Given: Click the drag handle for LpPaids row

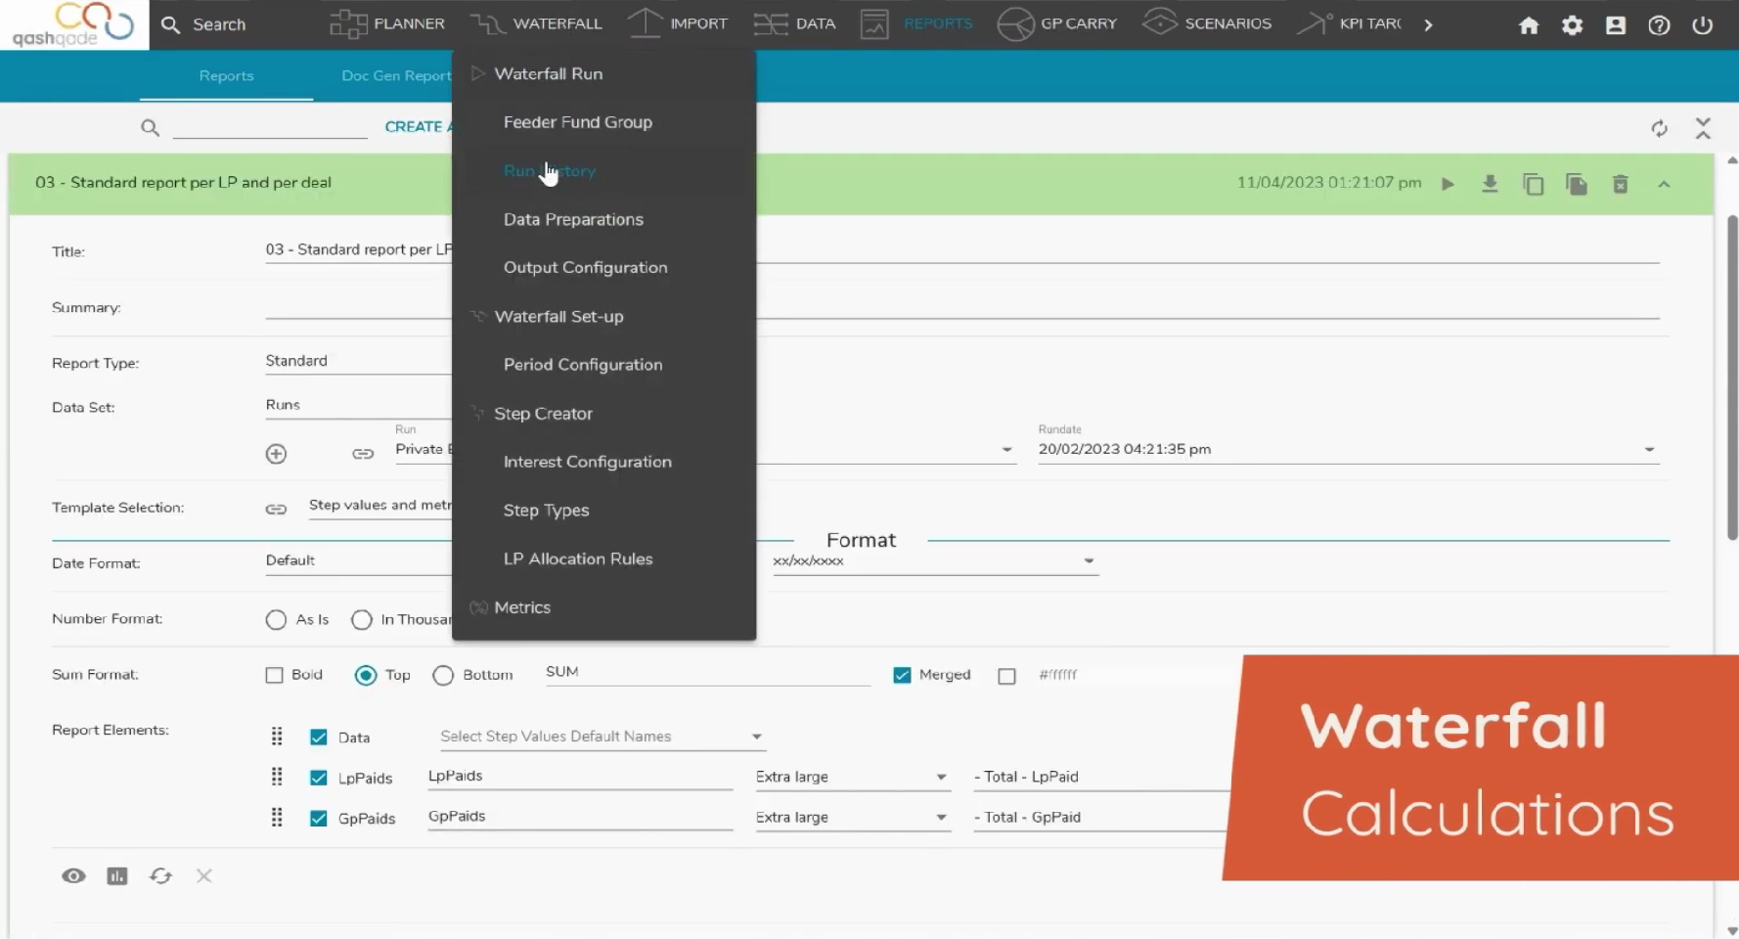Looking at the screenshot, I should pyautogui.click(x=277, y=777).
